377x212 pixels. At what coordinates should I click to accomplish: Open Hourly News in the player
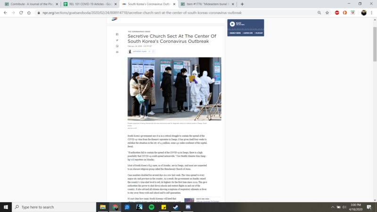(x=235, y=33)
